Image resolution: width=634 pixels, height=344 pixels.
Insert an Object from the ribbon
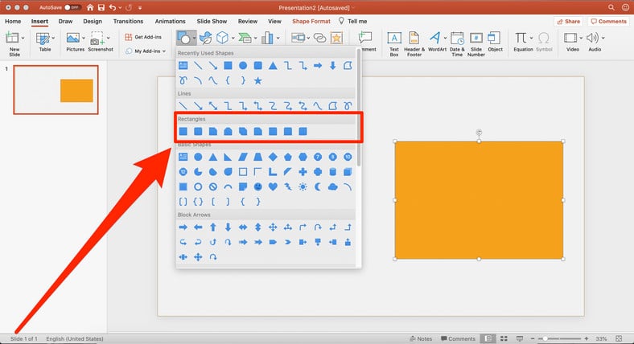[495, 42]
